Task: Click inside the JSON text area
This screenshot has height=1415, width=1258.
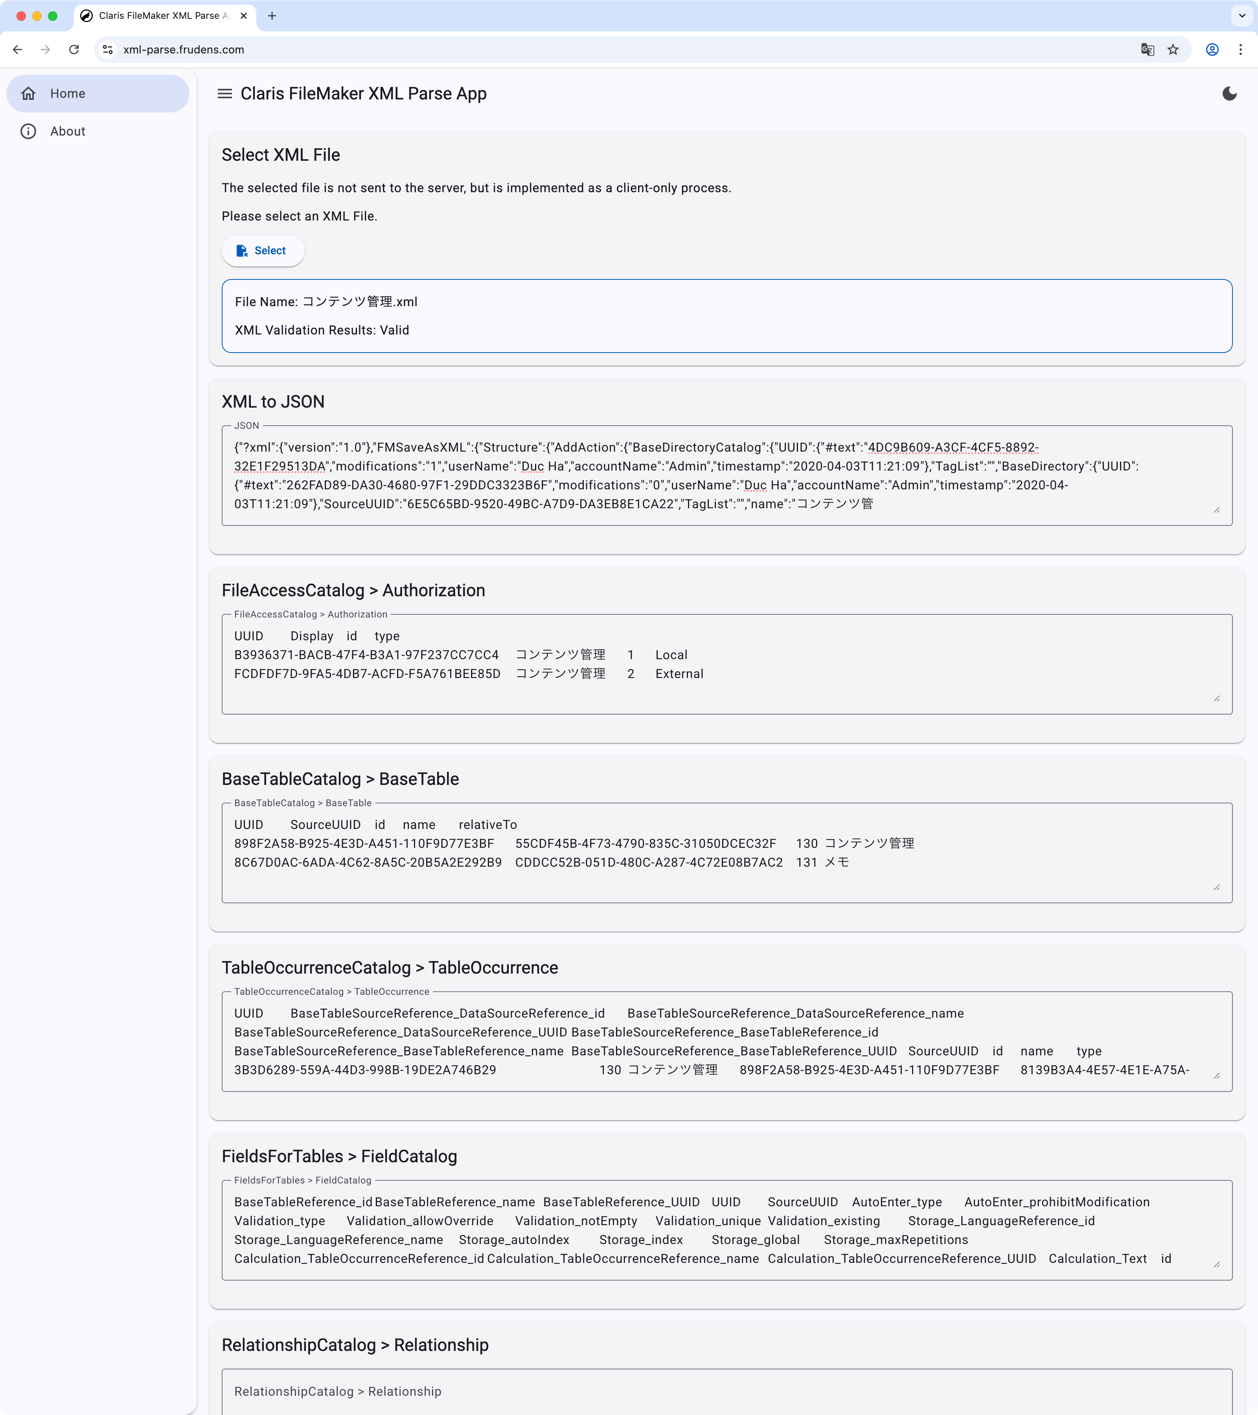Action: 726,476
